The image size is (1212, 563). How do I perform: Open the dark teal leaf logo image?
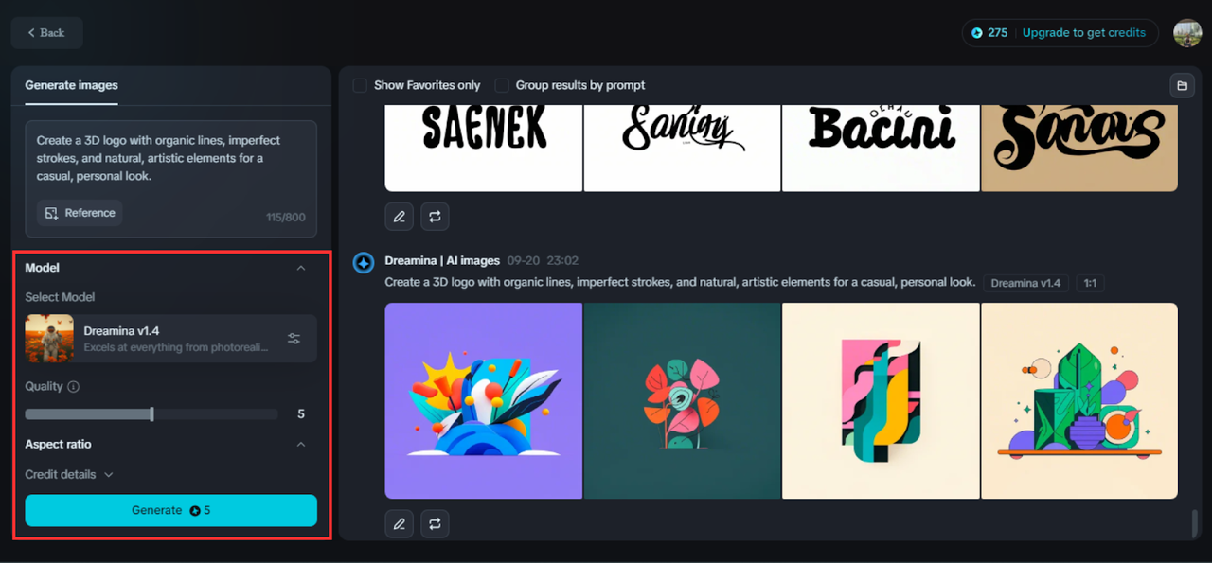(682, 400)
